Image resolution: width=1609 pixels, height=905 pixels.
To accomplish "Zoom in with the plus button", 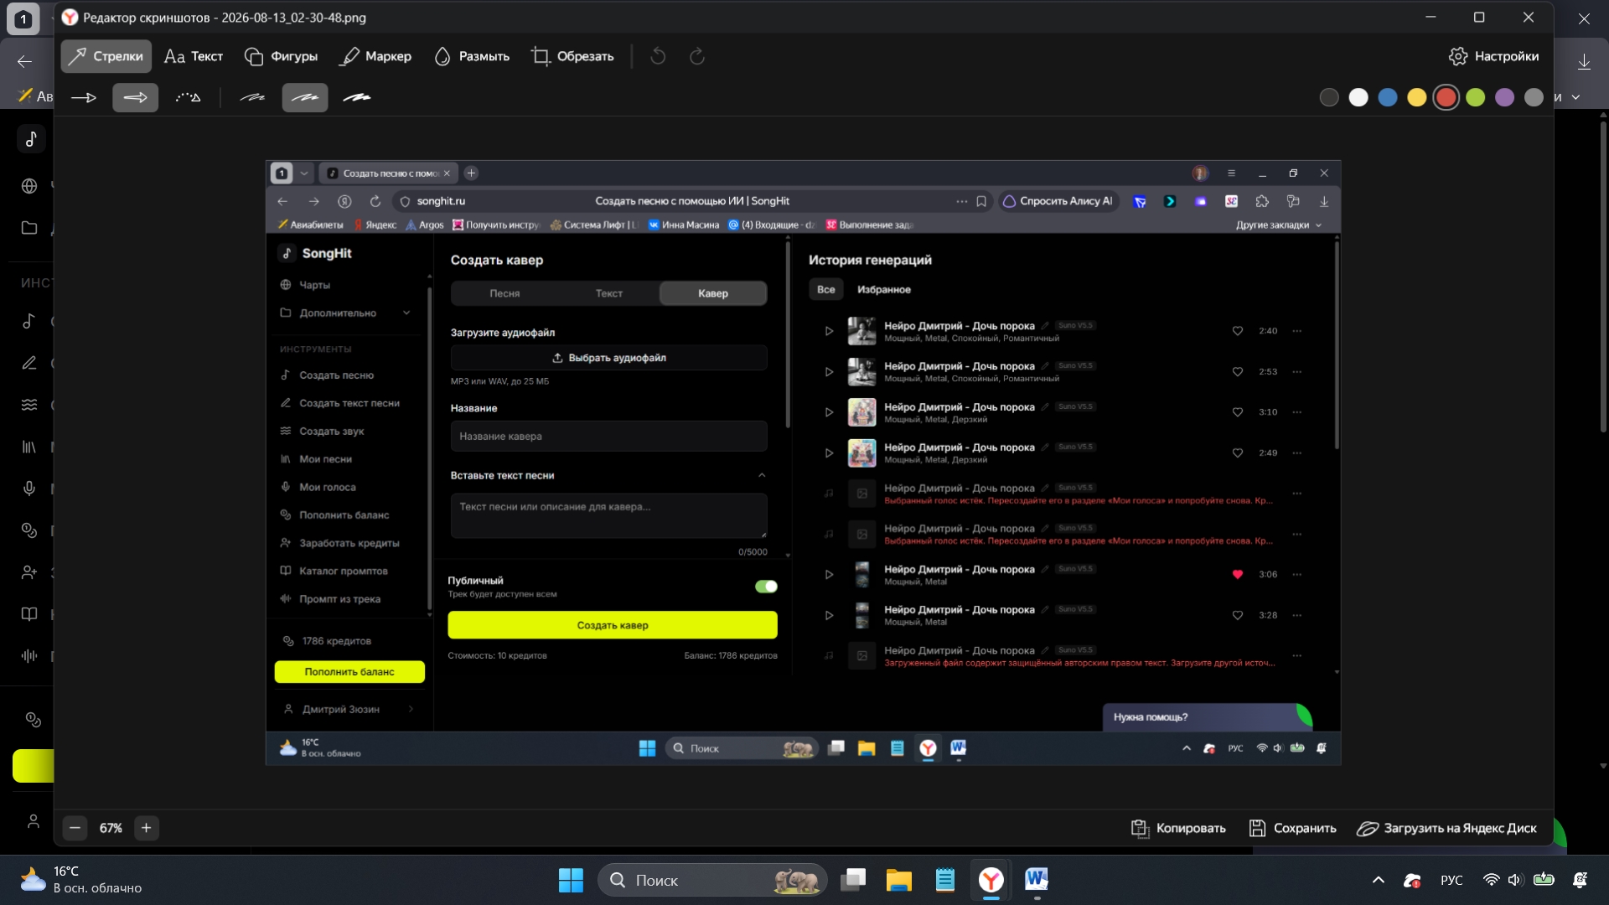I will 146,828.
